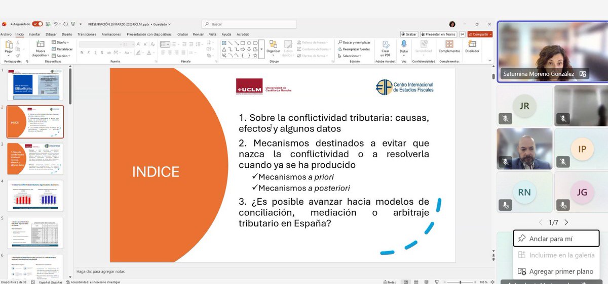Viewport: 608px width, 284px height.
Task: Start slideshow from beginning icon in quick access
Action: [x=73, y=24]
